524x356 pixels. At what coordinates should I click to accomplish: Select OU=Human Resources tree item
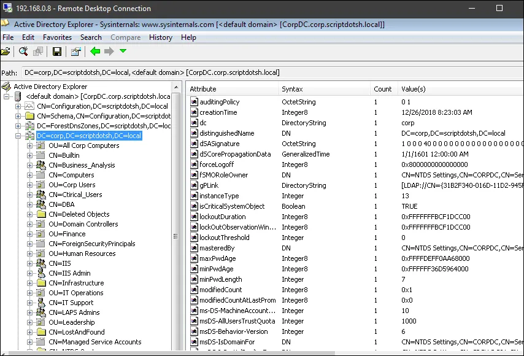point(82,253)
